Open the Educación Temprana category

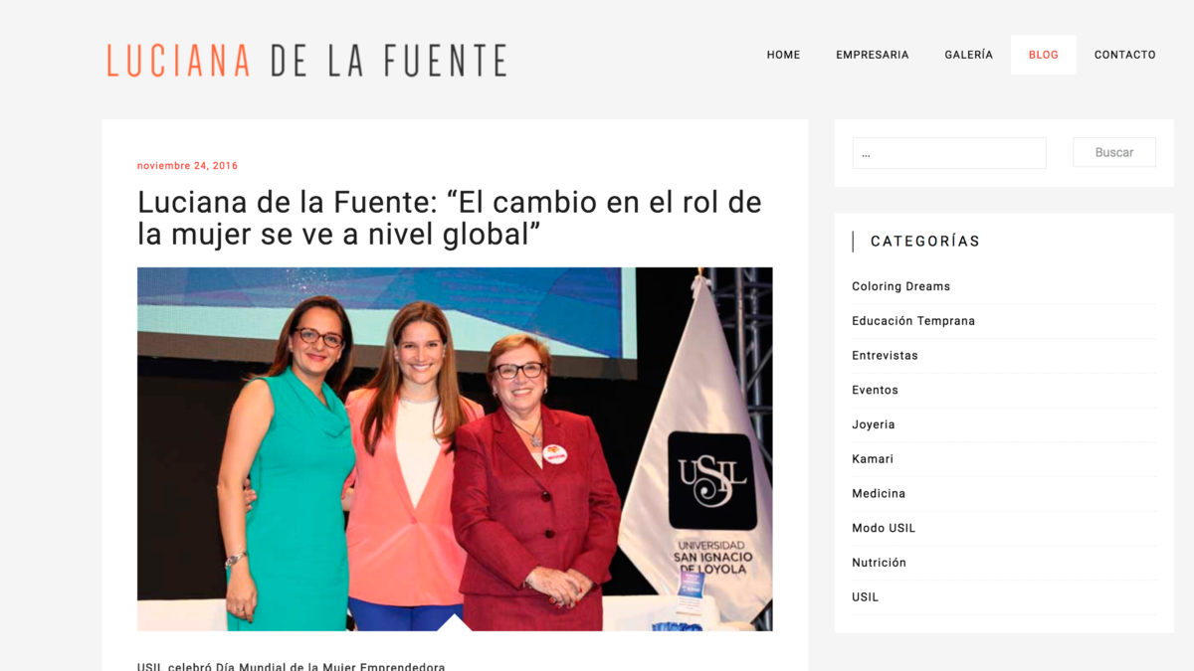[913, 321]
